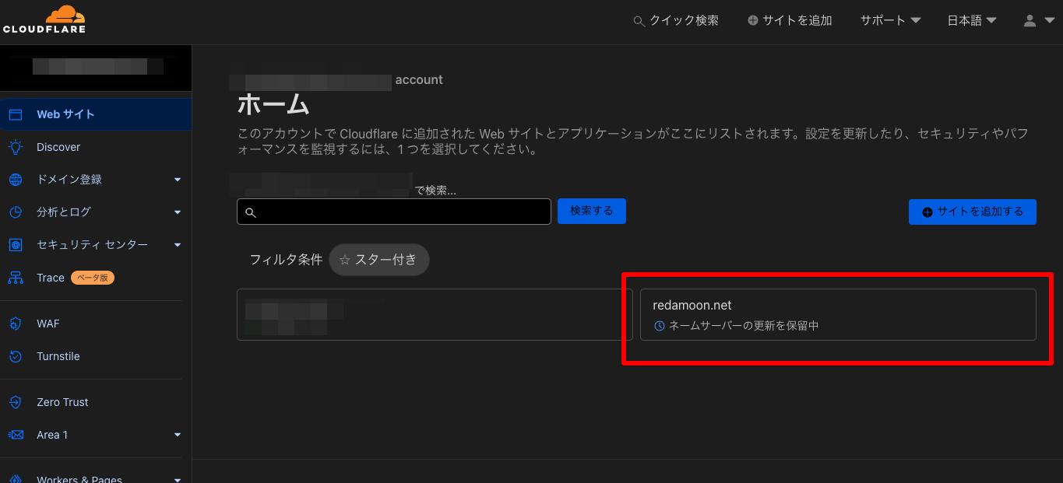Click the Discover lightbulb icon
This screenshot has width=1063, height=483.
16,147
